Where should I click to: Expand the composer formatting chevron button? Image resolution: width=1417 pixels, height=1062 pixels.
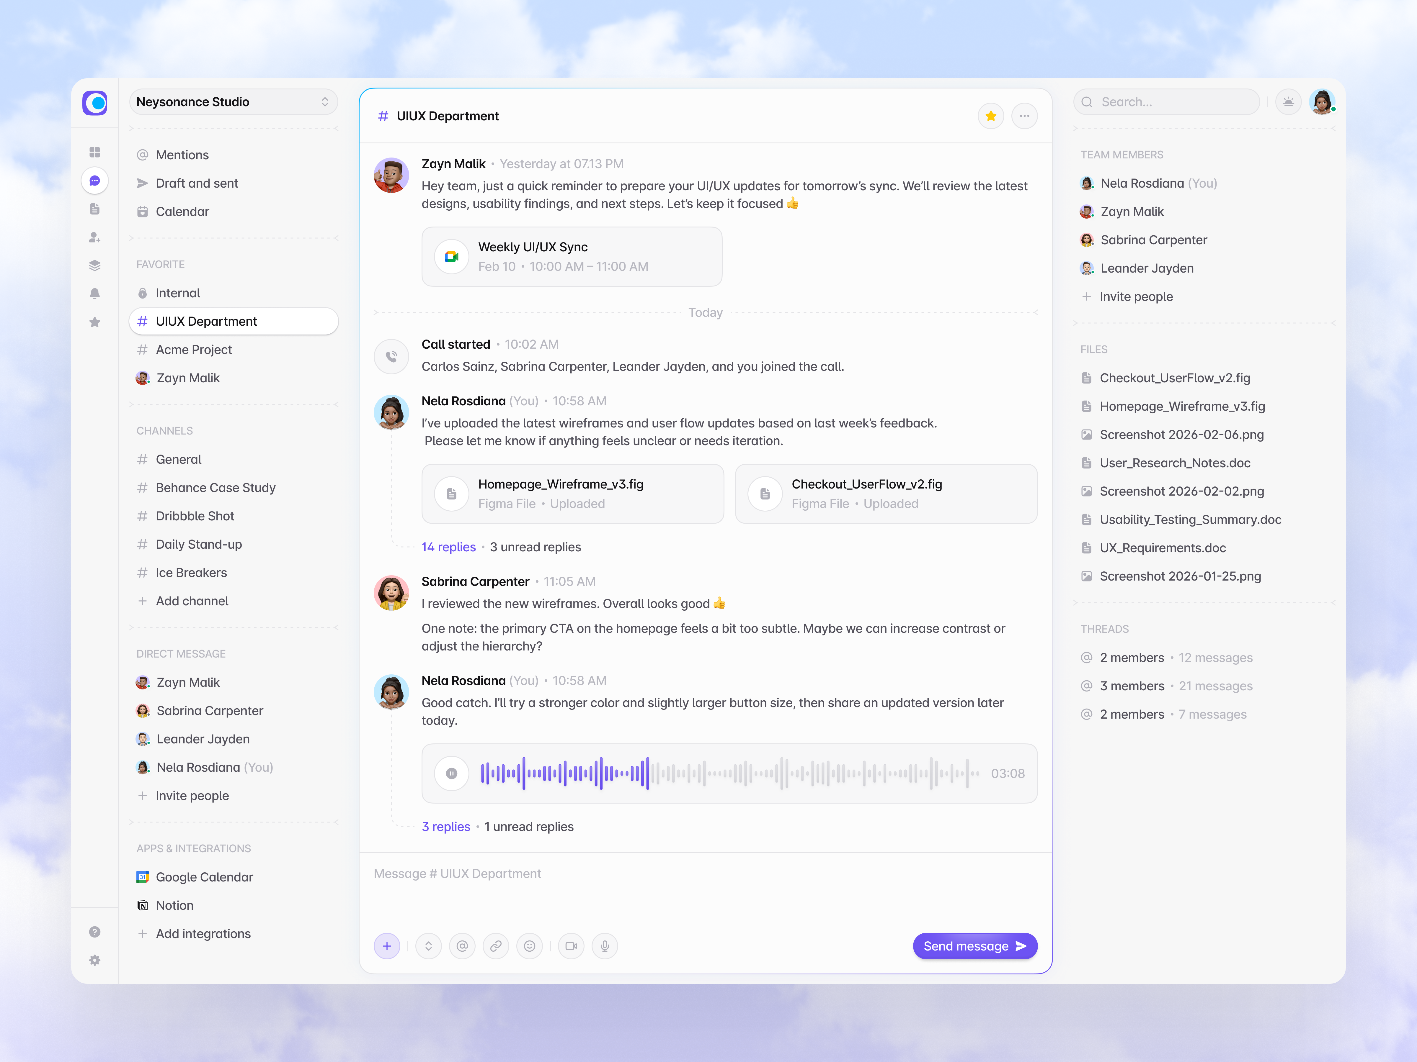pyautogui.click(x=429, y=946)
